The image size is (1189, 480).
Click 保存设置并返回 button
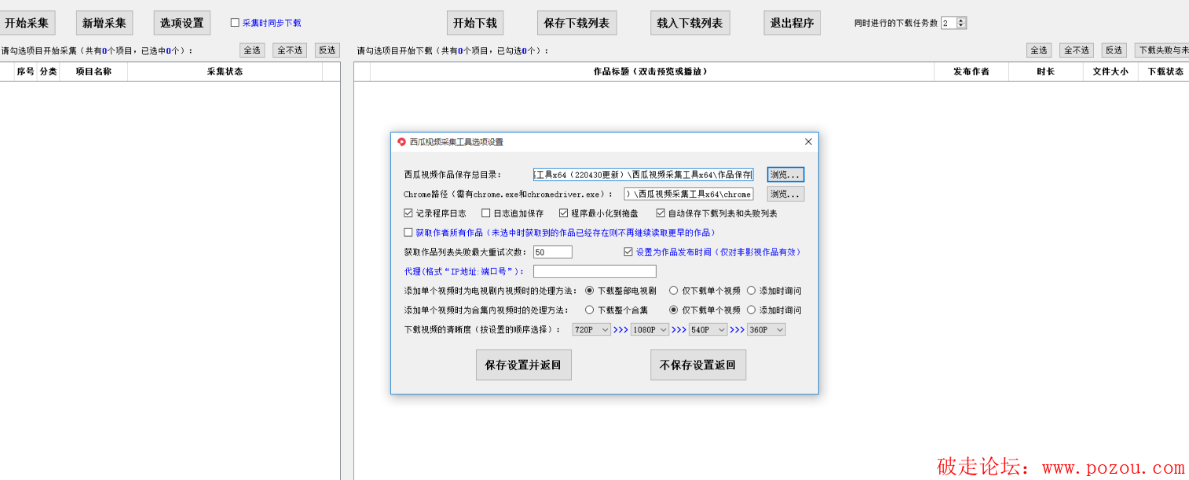click(x=524, y=365)
